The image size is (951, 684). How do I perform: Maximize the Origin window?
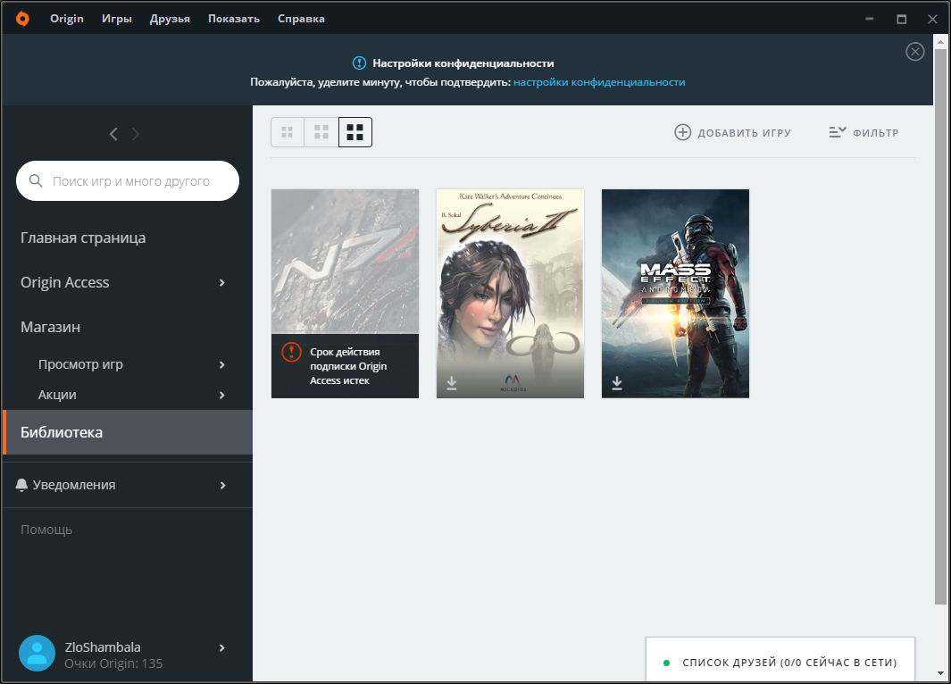pyautogui.click(x=901, y=19)
